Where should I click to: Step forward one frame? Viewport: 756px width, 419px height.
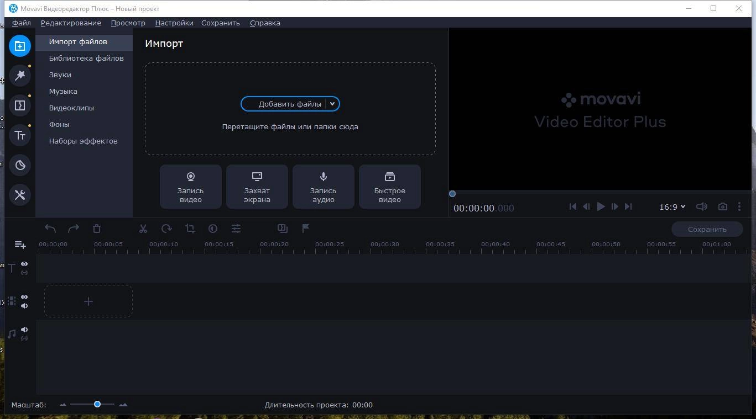click(614, 206)
